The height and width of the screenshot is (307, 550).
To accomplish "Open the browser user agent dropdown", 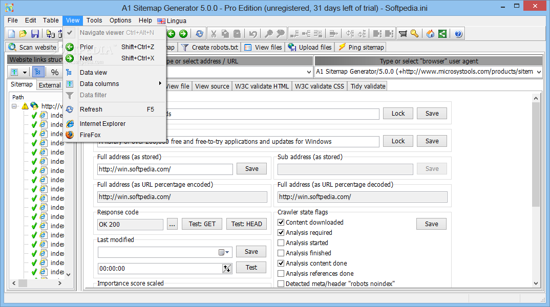I will pyautogui.click(x=539, y=72).
